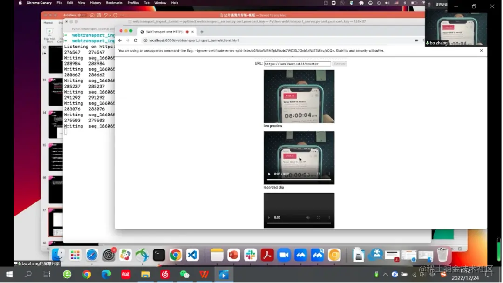Select slide 17 thumbnail in PowerPoint
The image size is (503, 283).
pos(55,222)
